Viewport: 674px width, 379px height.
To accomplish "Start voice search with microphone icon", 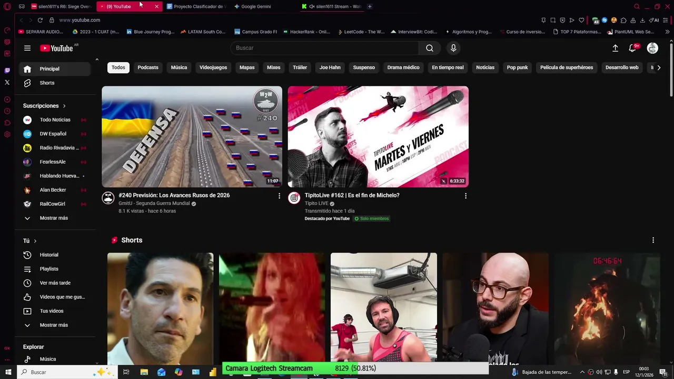I will pos(453,48).
